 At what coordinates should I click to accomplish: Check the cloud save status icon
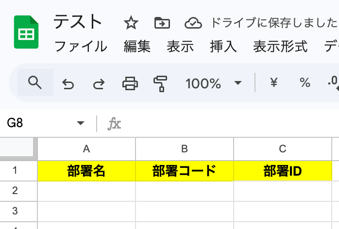pos(193,23)
